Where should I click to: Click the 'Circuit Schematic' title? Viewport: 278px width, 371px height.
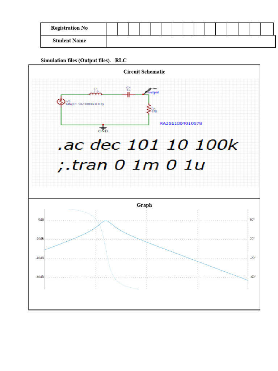pyautogui.click(x=144, y=72)
